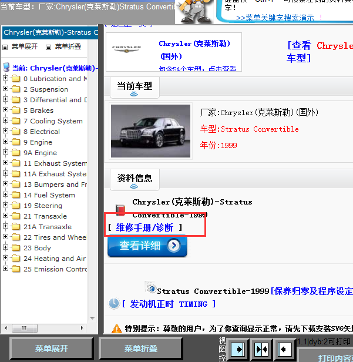353x362 pixels.
Task: Click the chevron under 当前车型 tab
Action: pyautogui.click(x=134, y=94)
